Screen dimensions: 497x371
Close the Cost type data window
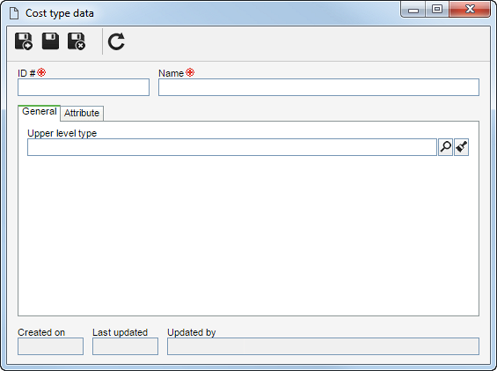point(470,10)
